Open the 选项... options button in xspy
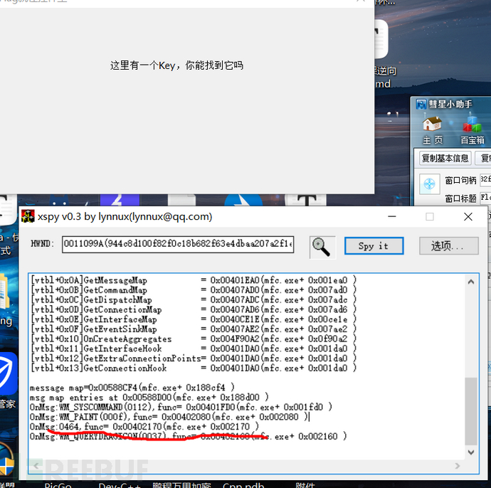Image resolution: width=491 pixels, height=488 pixels. click(x=448, y=246)
